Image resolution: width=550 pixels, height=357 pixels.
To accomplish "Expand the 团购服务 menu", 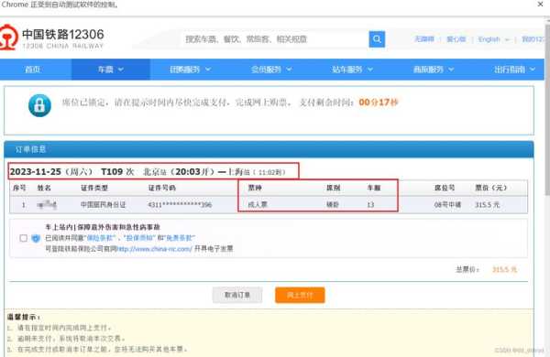I will click(190, 70).
